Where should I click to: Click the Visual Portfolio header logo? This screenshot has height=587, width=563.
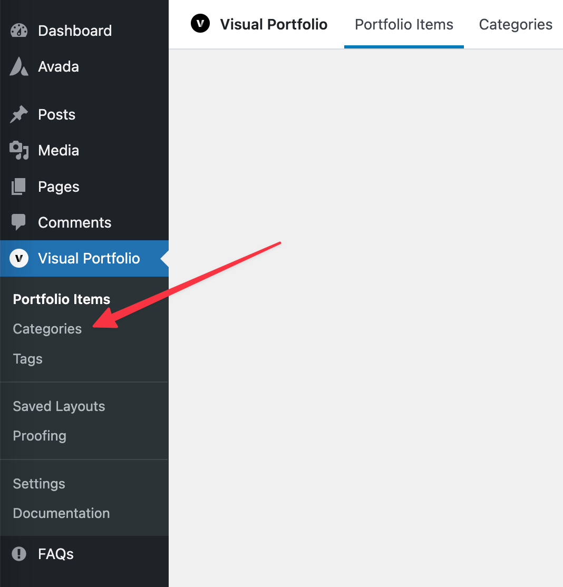[x=200, y=23]
